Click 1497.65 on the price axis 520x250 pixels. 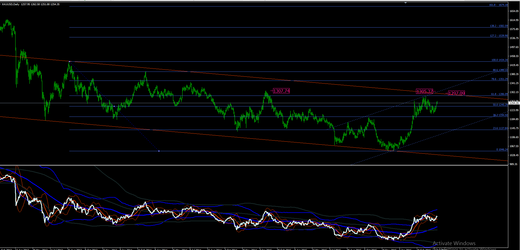[x=514, y=47]
